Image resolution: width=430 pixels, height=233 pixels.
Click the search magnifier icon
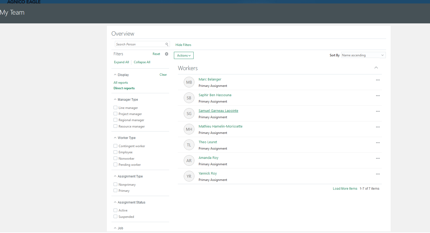coord(167,44)
